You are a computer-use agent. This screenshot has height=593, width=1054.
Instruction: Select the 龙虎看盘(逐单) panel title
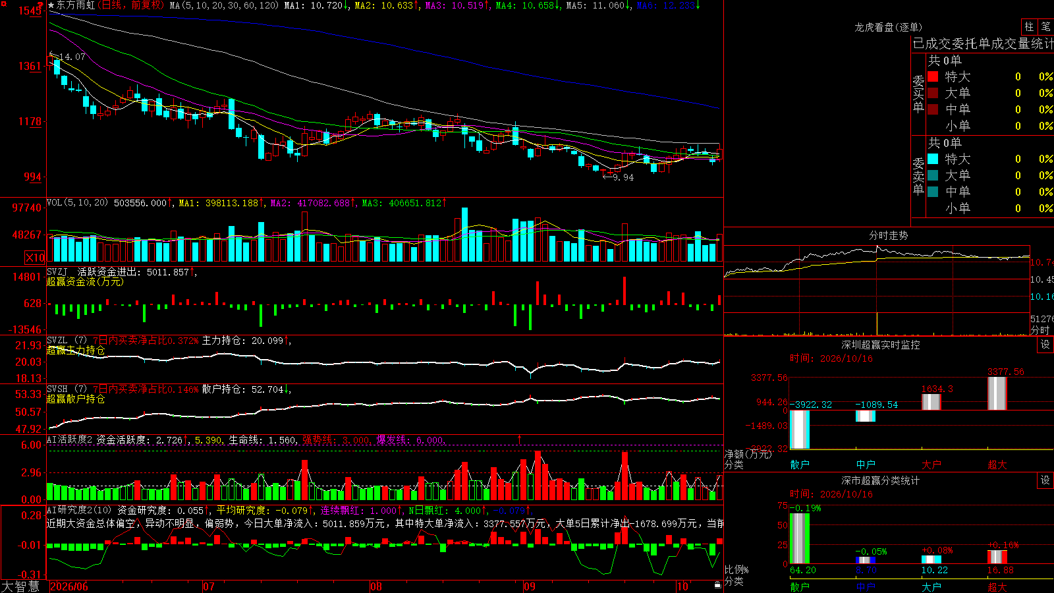coord(888,27)
